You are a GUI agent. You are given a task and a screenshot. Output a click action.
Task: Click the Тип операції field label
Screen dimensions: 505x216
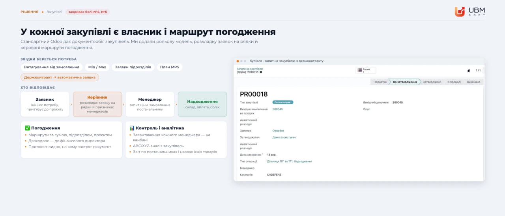pyautogui.click(x=249, y=161)
